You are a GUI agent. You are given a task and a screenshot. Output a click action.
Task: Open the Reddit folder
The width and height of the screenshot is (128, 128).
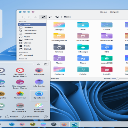point(107,69)
